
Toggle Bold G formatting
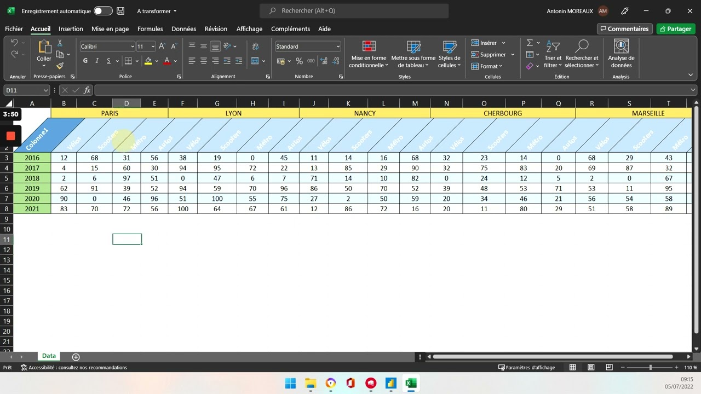(x=85, y=61)
